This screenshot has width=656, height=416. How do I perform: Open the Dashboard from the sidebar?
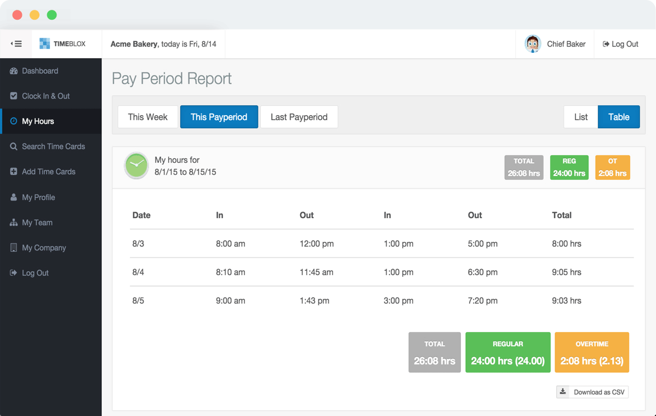39,71
